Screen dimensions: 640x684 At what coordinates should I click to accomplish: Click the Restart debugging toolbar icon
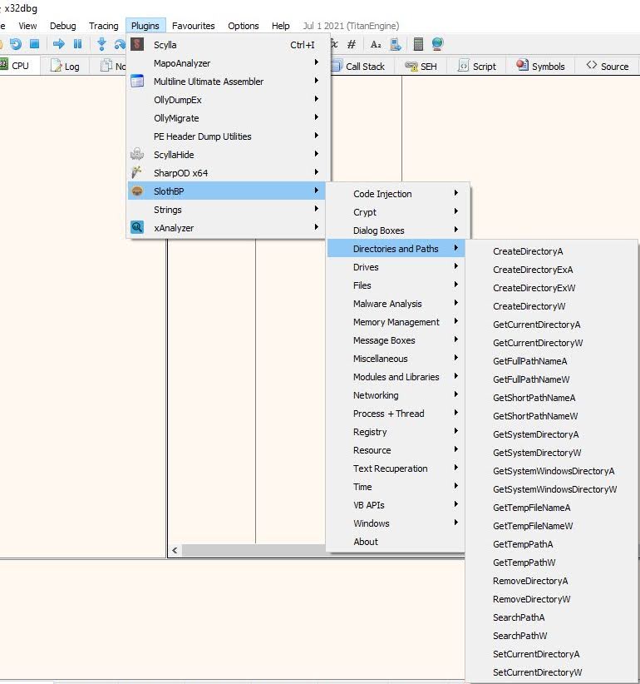tap(16, 44)
